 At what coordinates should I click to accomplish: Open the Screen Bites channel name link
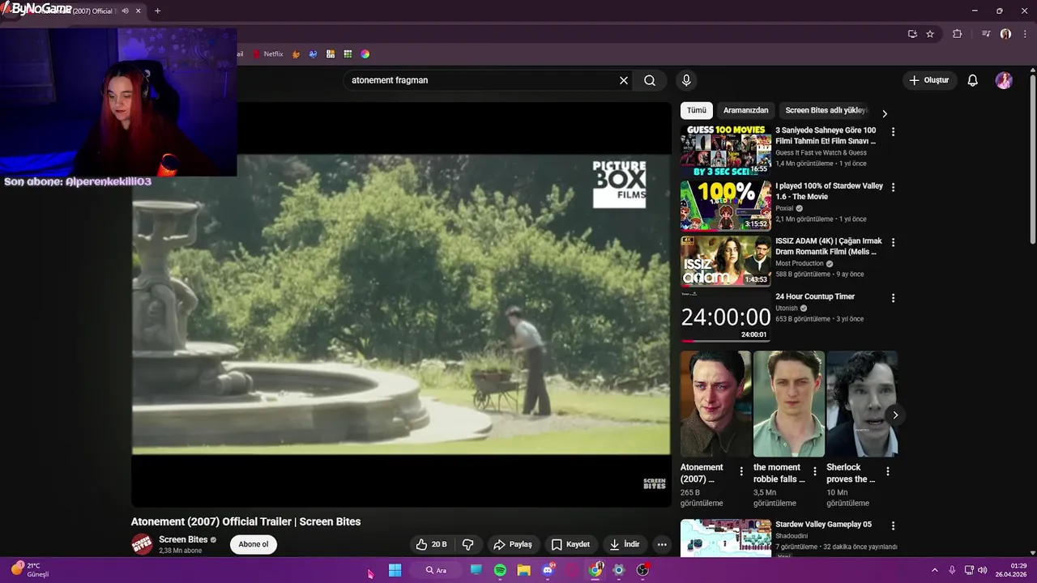(183, 539)
